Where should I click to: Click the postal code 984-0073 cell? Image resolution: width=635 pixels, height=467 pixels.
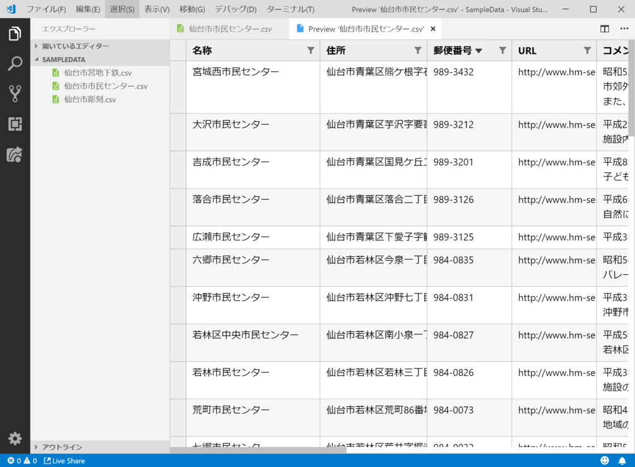469,417
